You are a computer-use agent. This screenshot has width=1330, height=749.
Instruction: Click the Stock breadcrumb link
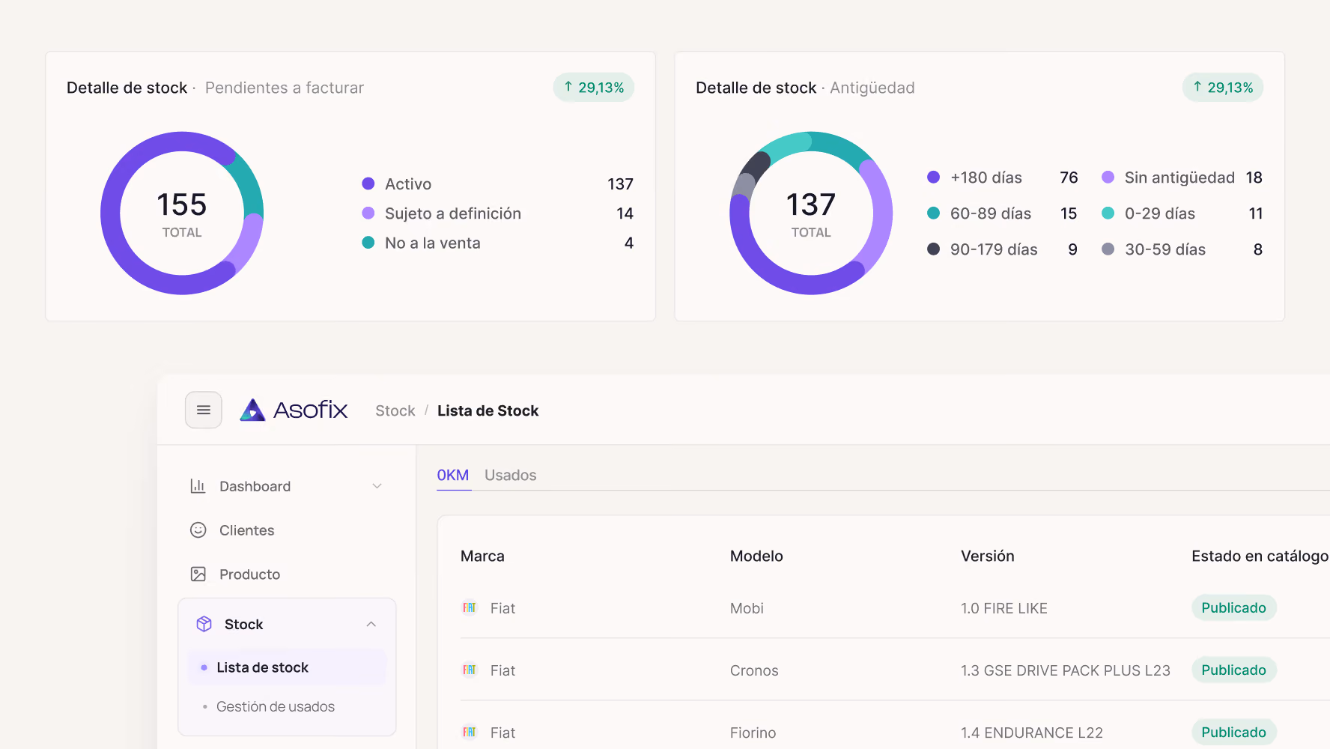tap(395, 410)
